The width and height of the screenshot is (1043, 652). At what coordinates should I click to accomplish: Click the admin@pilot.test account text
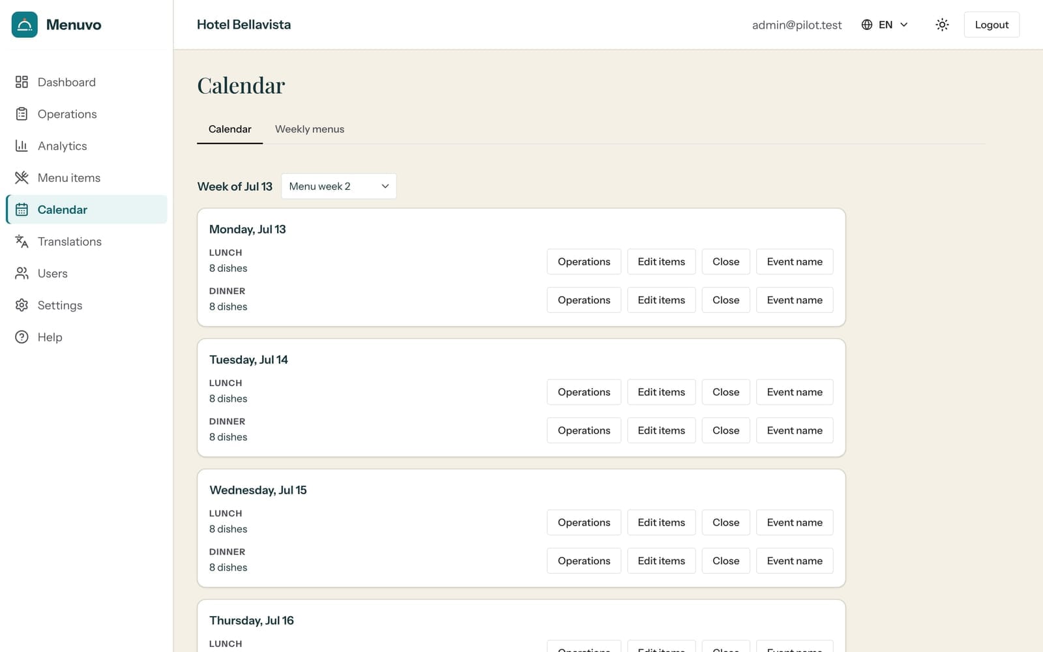point(797,25)
